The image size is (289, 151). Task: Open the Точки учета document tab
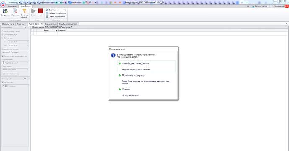click(21, 24)
